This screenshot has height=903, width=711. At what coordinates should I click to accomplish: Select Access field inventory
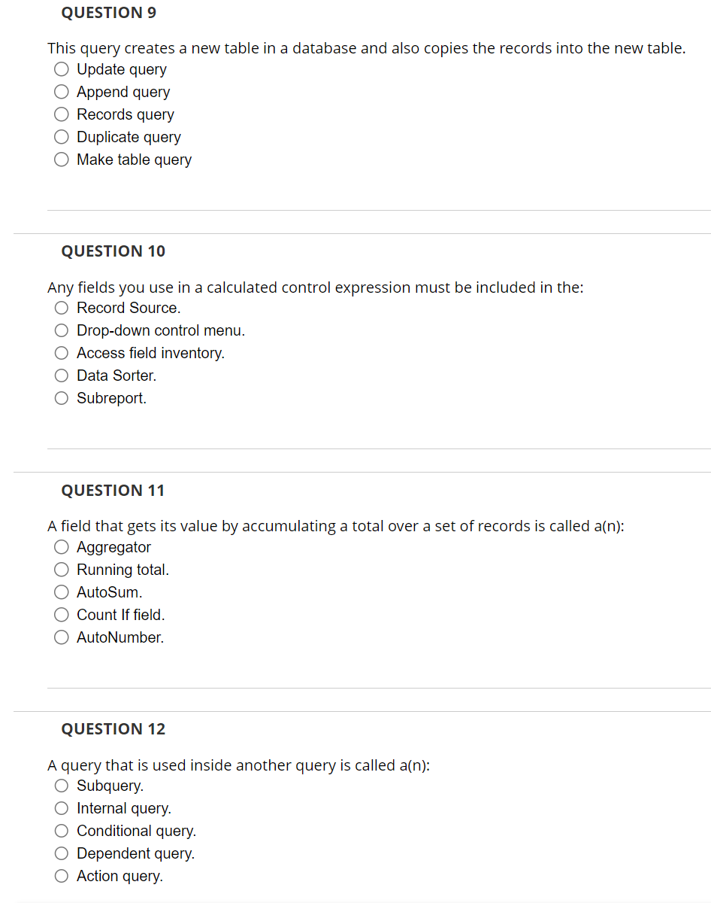point(61,352)
